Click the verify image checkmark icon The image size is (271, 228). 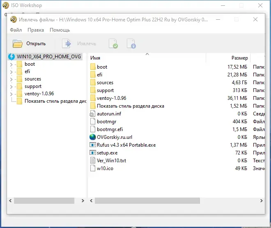(x=113, y=44)
